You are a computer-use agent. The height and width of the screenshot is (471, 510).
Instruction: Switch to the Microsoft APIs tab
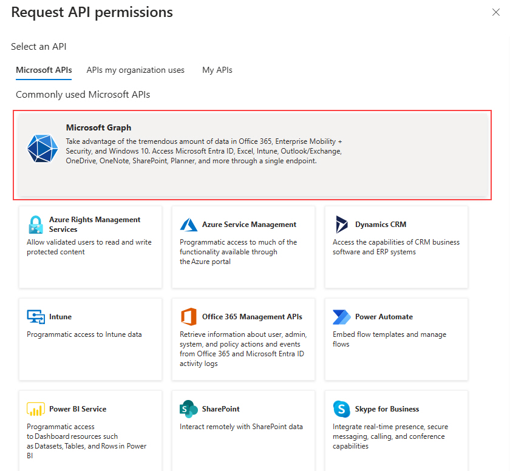click(x=44, y=70)
